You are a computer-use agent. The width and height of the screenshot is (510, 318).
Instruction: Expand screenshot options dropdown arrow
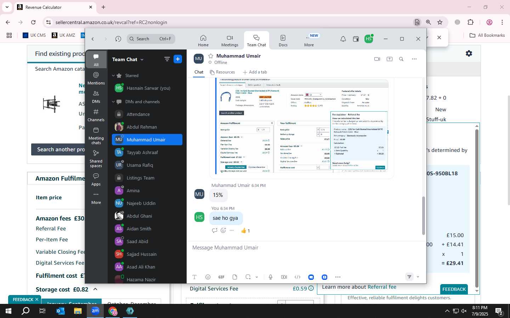click(257, 277)
